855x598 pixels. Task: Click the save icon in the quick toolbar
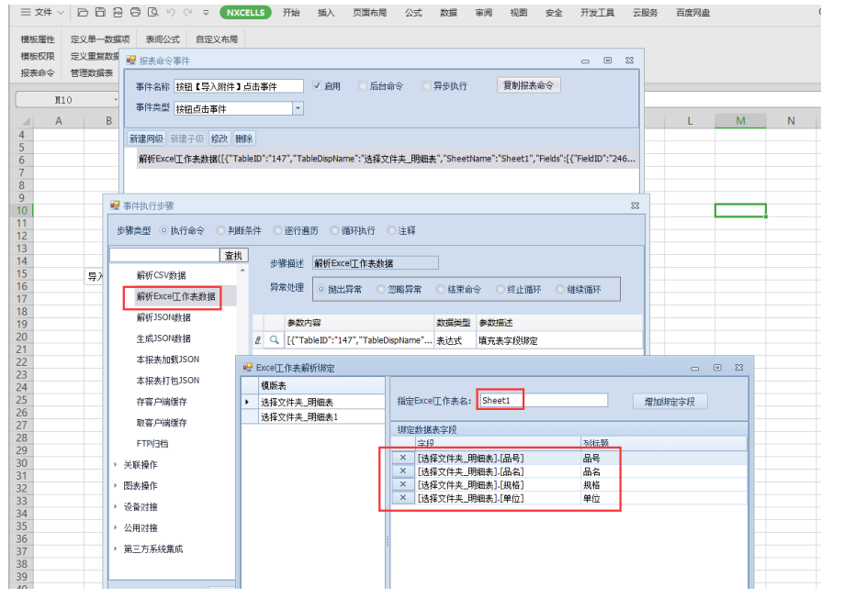(100, 13)
